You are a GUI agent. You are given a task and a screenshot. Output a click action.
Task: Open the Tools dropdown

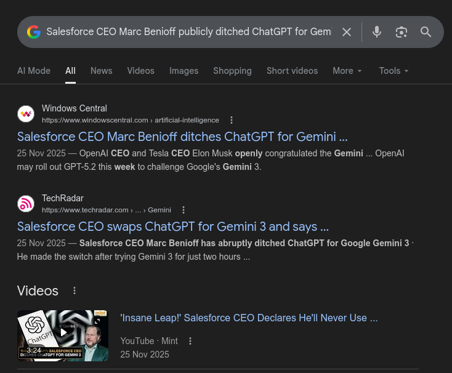tap(394, 71)
